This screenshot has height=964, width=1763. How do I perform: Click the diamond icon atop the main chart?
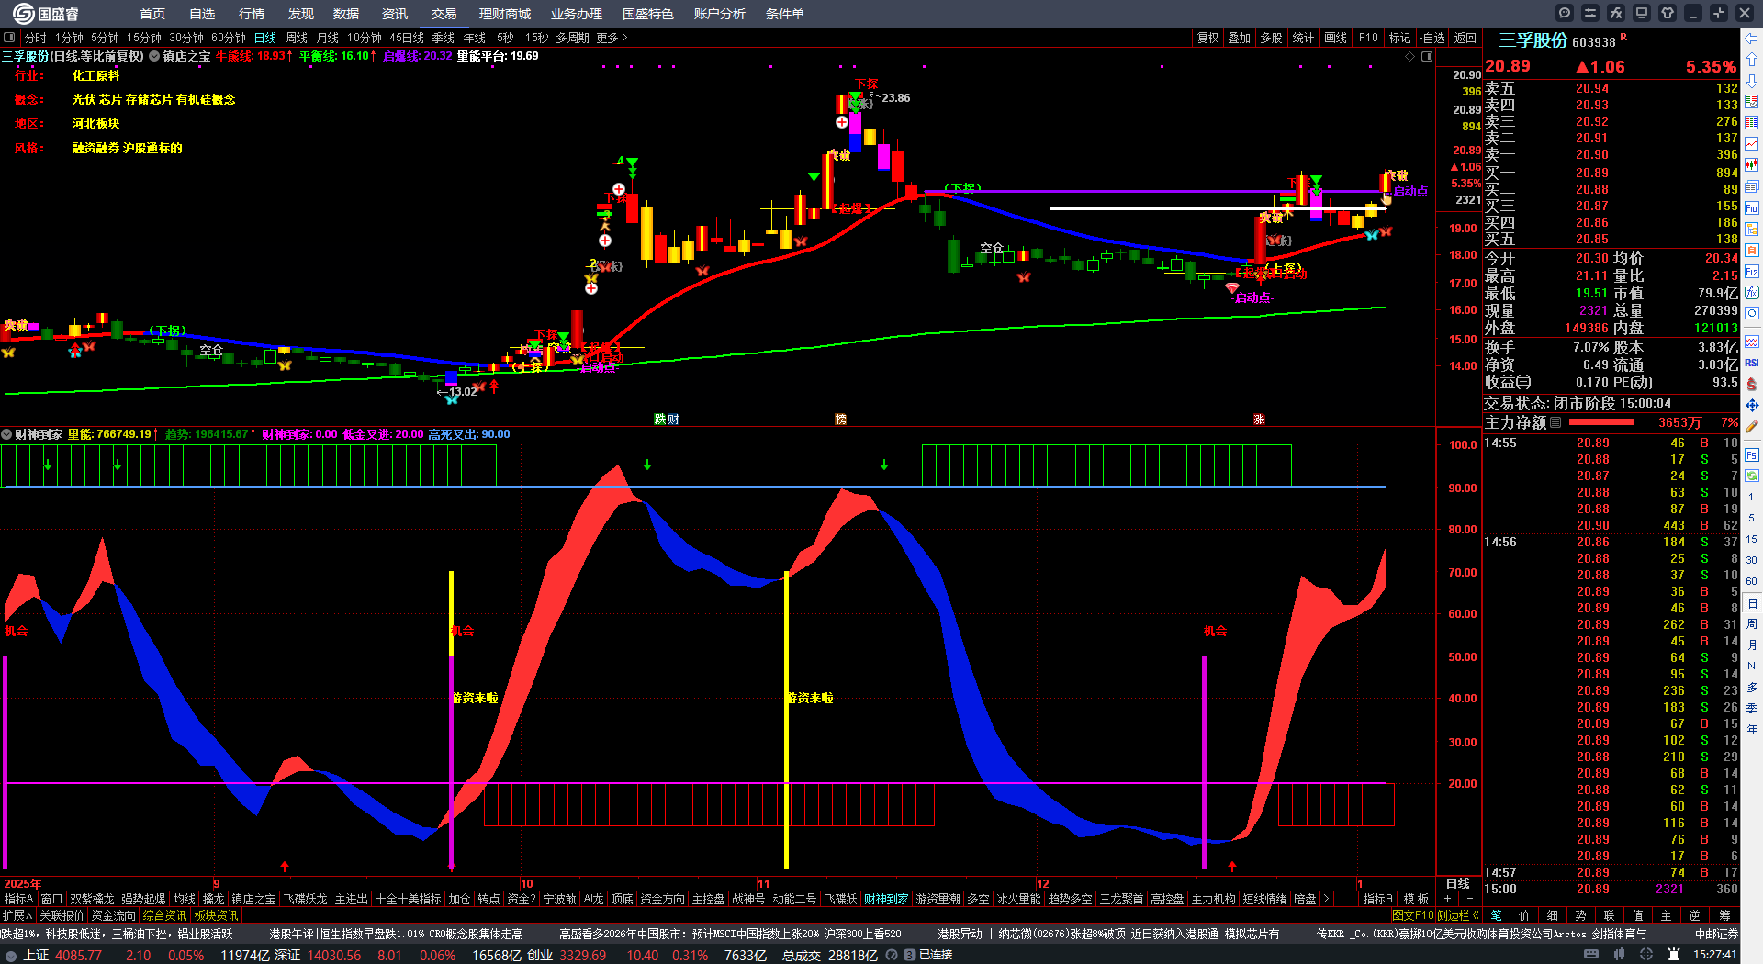click(x=1410, y=57)
